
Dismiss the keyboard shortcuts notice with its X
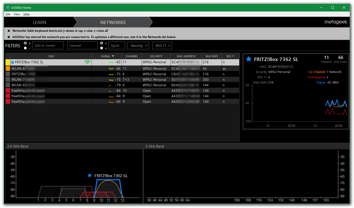pos(9,31)
